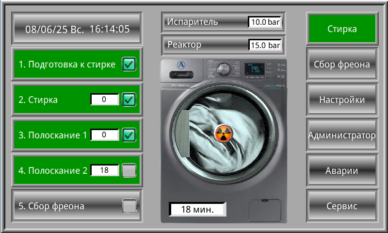This screenshot has height=233, width=388.
Task: Toggle the Стирка step checkbox
Action: (129, 100)
